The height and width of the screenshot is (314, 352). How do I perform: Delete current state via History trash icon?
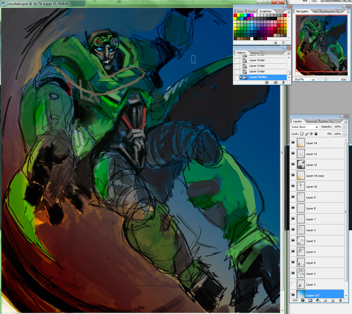click(x=283, y=82)
